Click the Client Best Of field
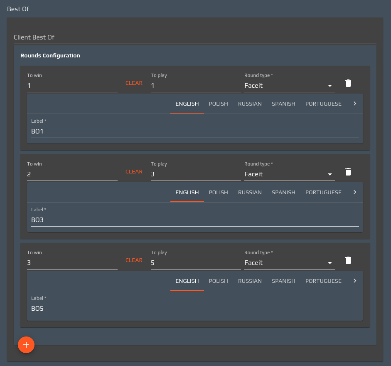 194,37
